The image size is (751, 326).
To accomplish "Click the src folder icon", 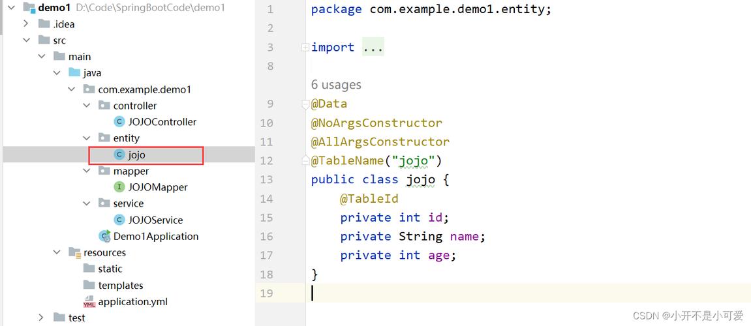I will pos(44,40).
